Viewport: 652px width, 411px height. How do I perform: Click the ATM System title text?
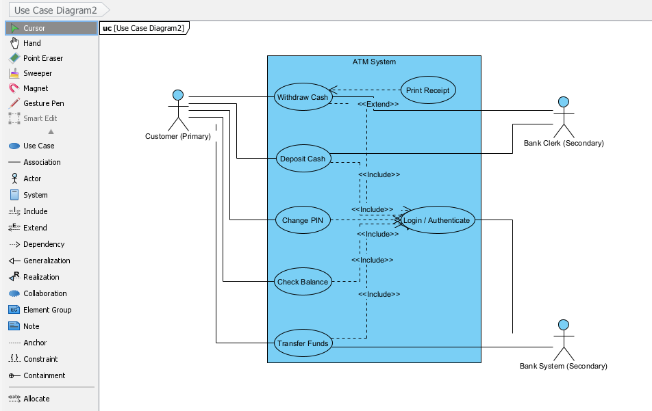pos(374,62)
